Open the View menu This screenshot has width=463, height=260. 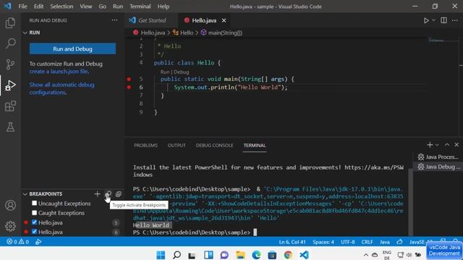tap(85, 6)
